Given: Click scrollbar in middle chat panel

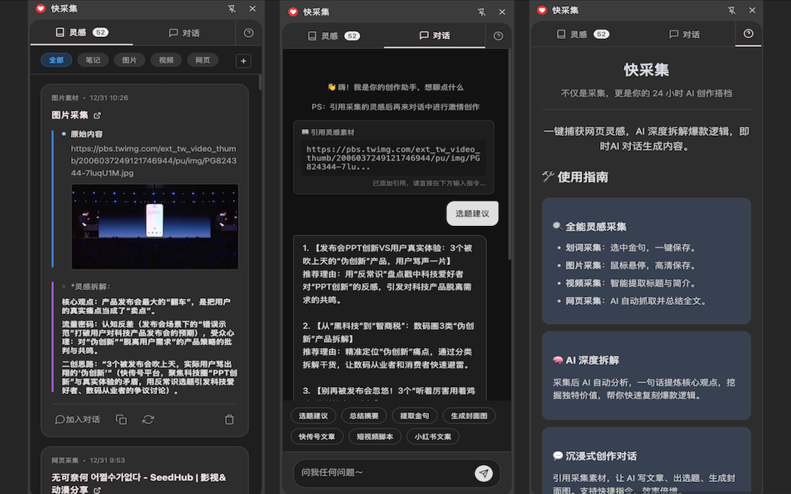Looking at the screenshot, I should coord(509,154).
